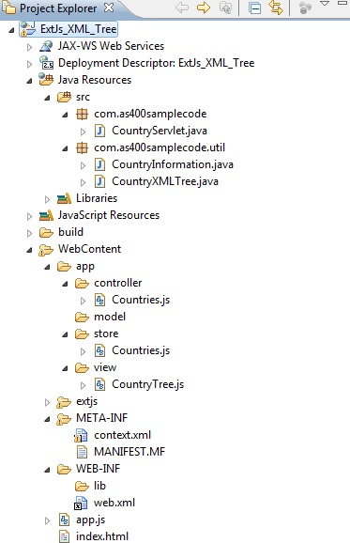Screen dimensions: 350x543
Task: Minimize the Project Explorer panel
Action: click(x=342, y=3)
